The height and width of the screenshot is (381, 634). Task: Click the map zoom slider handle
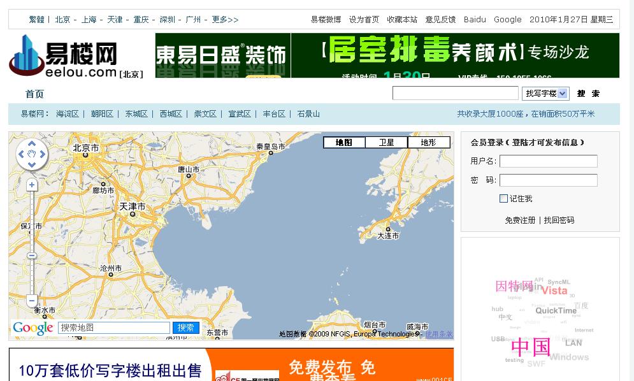pos(32,255)
